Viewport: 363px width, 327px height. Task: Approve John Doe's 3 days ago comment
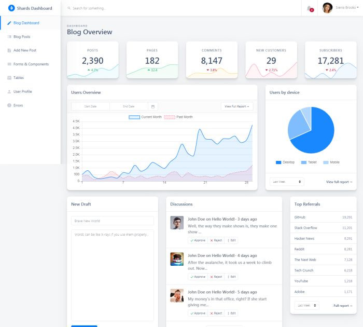[198, 240]
